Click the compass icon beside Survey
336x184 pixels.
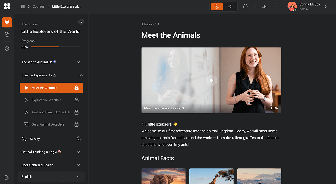click(x=24, y=139)
